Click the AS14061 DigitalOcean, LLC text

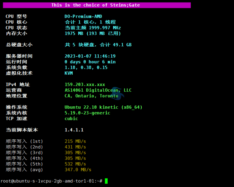[98, 90]
